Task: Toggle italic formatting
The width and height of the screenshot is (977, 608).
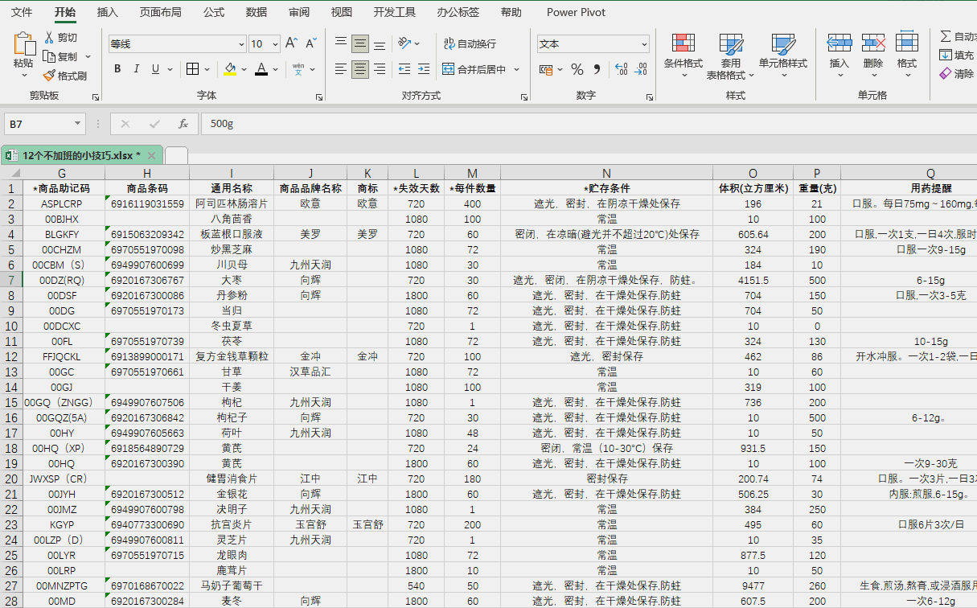Action: tap(137, 69)
